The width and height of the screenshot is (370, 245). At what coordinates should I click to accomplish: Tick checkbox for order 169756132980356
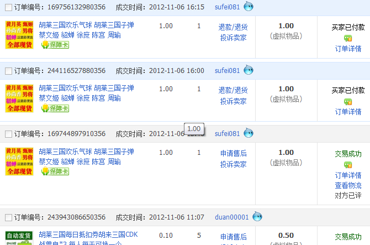(9, 7)
